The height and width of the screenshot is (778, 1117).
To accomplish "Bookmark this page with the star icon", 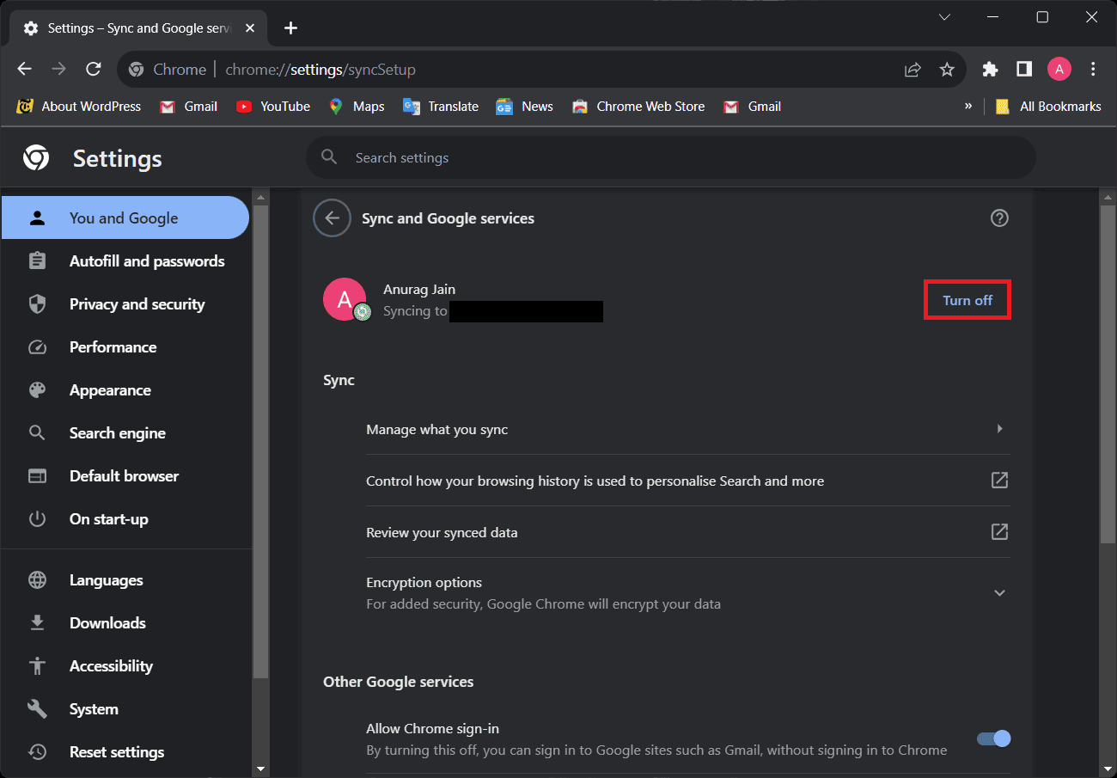I will point(946,70).
